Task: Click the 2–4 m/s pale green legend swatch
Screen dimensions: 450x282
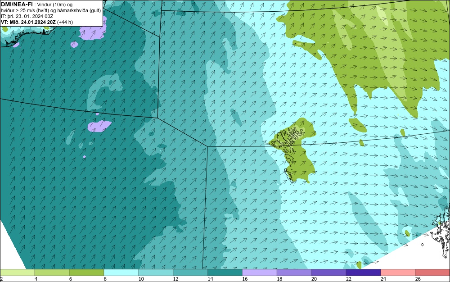Action: coord(17,272)
